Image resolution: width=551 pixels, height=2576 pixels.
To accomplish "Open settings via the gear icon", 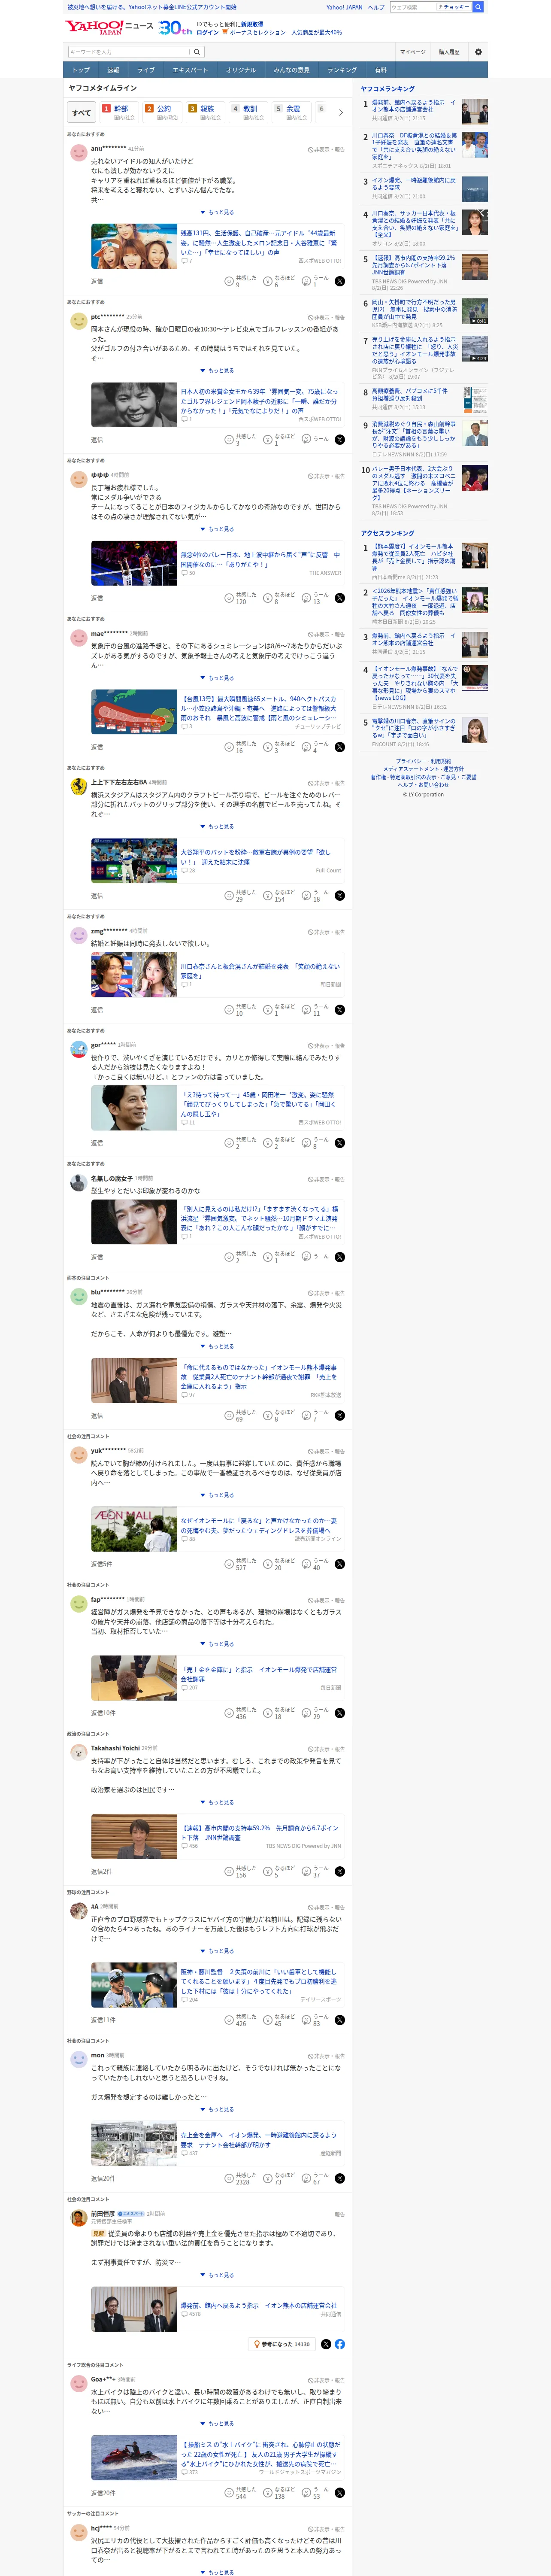I will [x=478, y=52].
